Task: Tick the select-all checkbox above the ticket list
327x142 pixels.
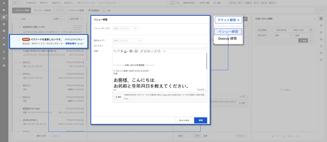Action: (x=16, y=19)
